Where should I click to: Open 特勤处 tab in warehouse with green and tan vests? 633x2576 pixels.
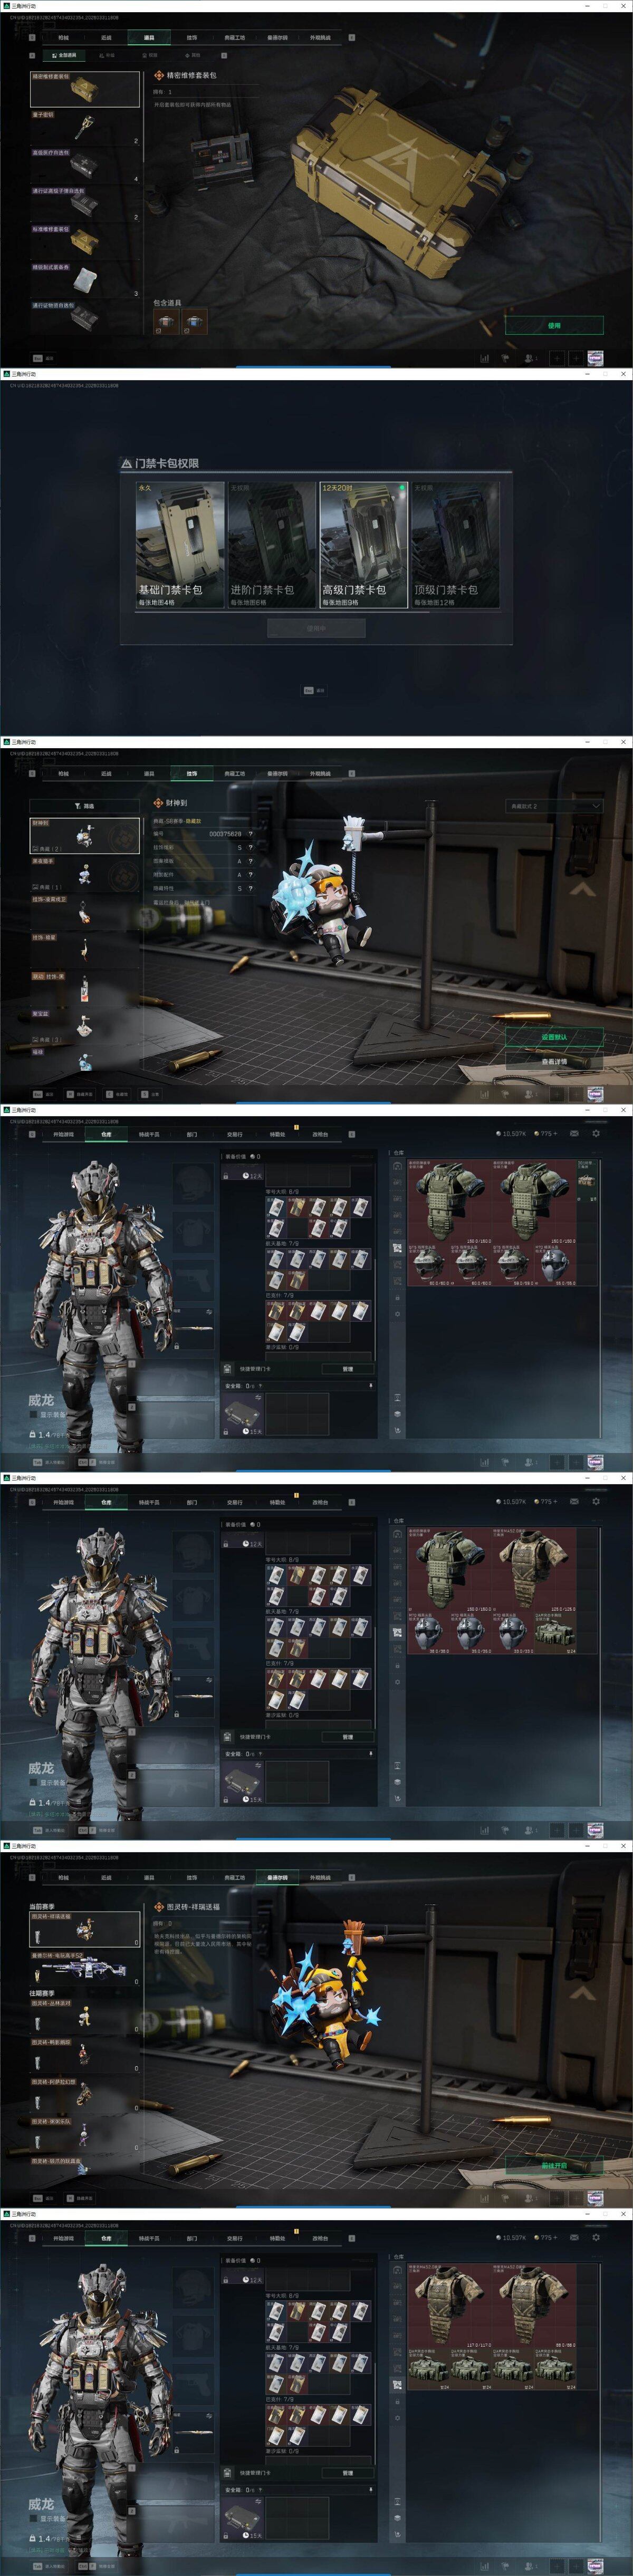click(277, 1502)
